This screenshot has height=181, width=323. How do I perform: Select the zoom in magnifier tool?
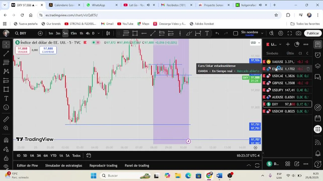pyautogui.click(x=6, y=128)
